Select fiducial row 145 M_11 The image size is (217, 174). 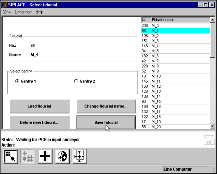[175, 81]
